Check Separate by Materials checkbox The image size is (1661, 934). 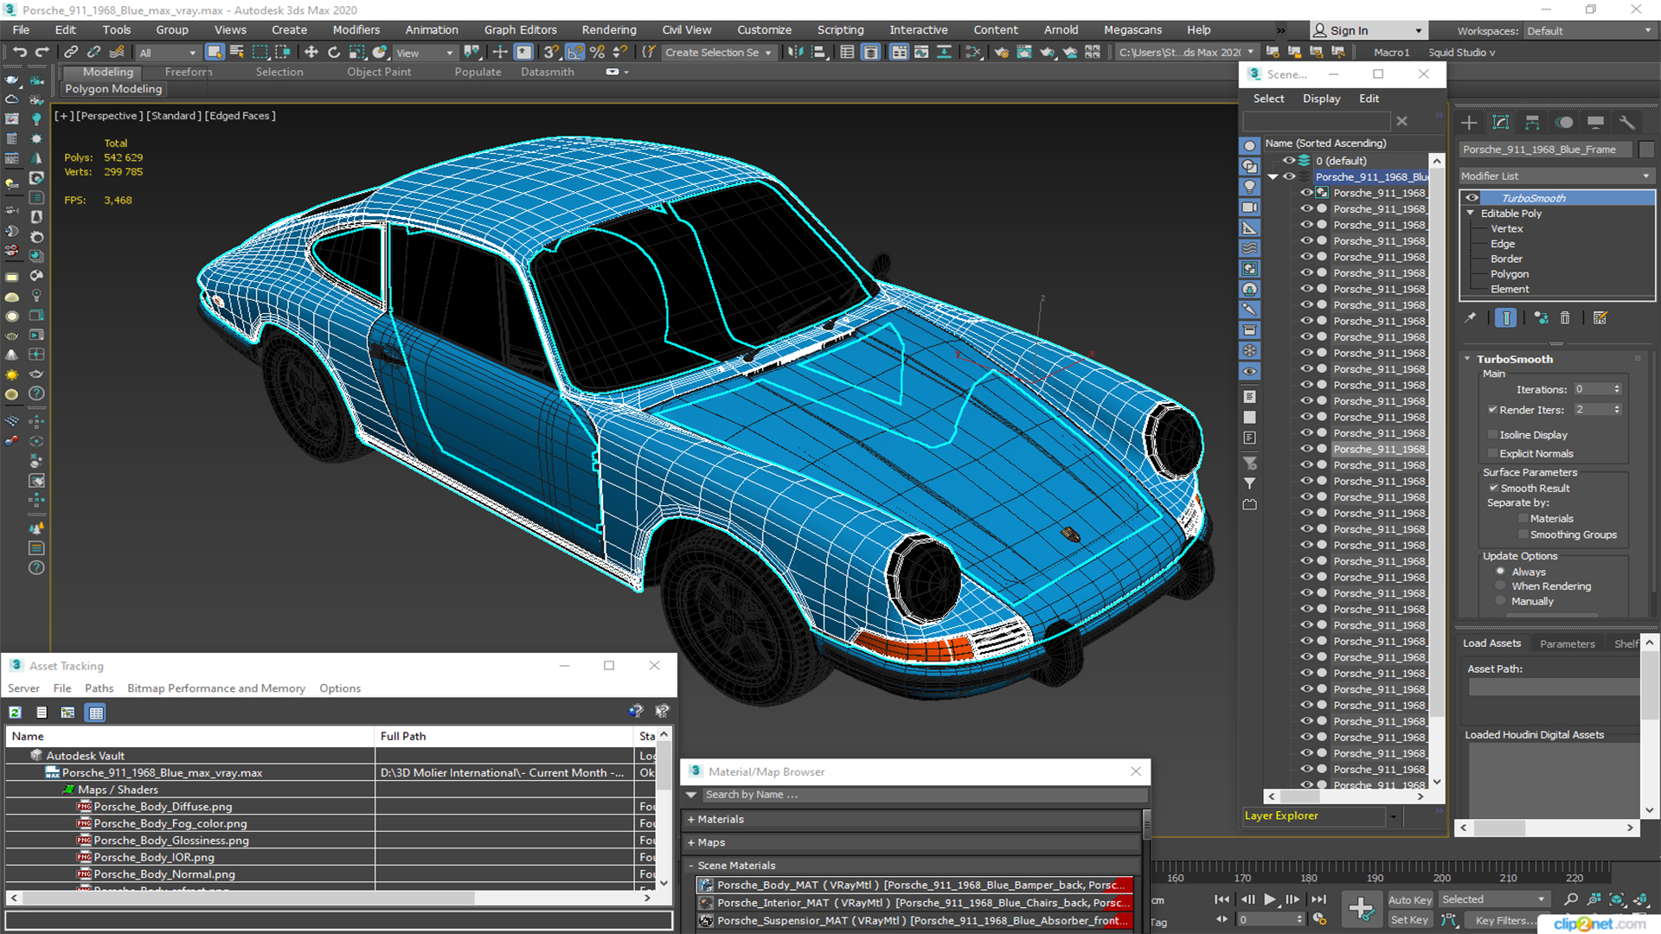pos(1523,519)
